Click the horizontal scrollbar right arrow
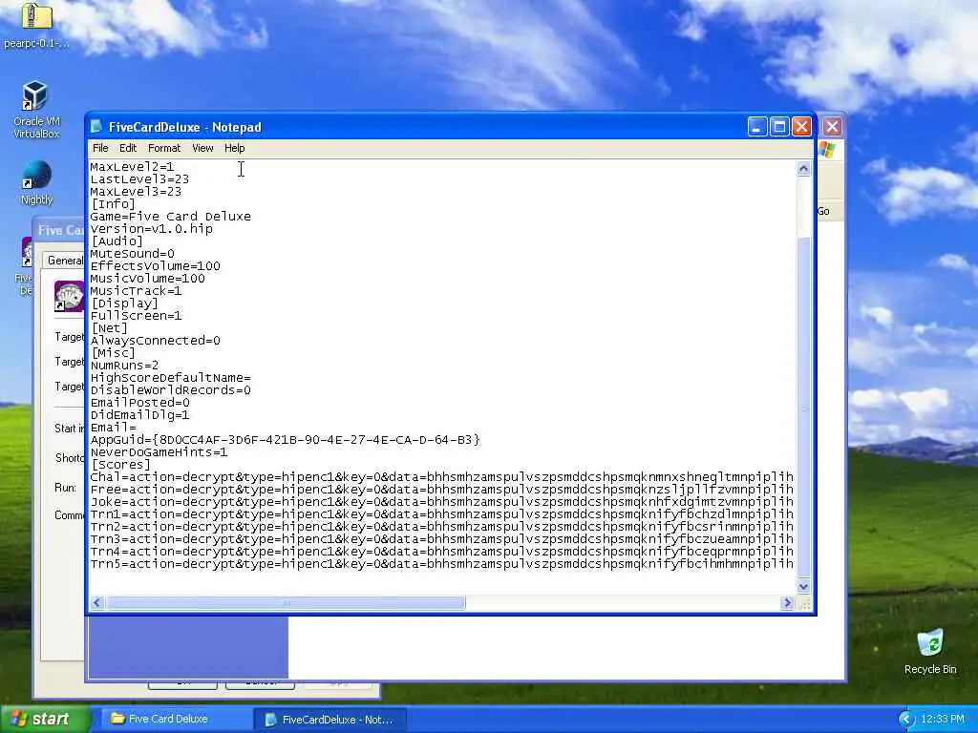 [x=787, y=603]
